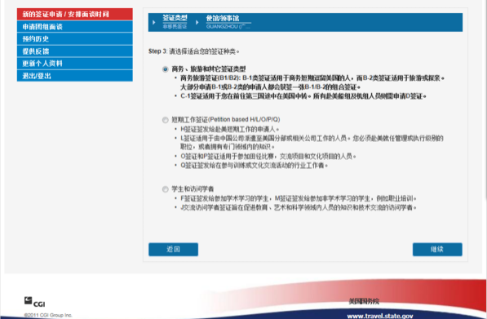The height and width of the screenshot is (319, 487).
Task: Open the www.travel.state.gov link
Action: click(380, 316)
